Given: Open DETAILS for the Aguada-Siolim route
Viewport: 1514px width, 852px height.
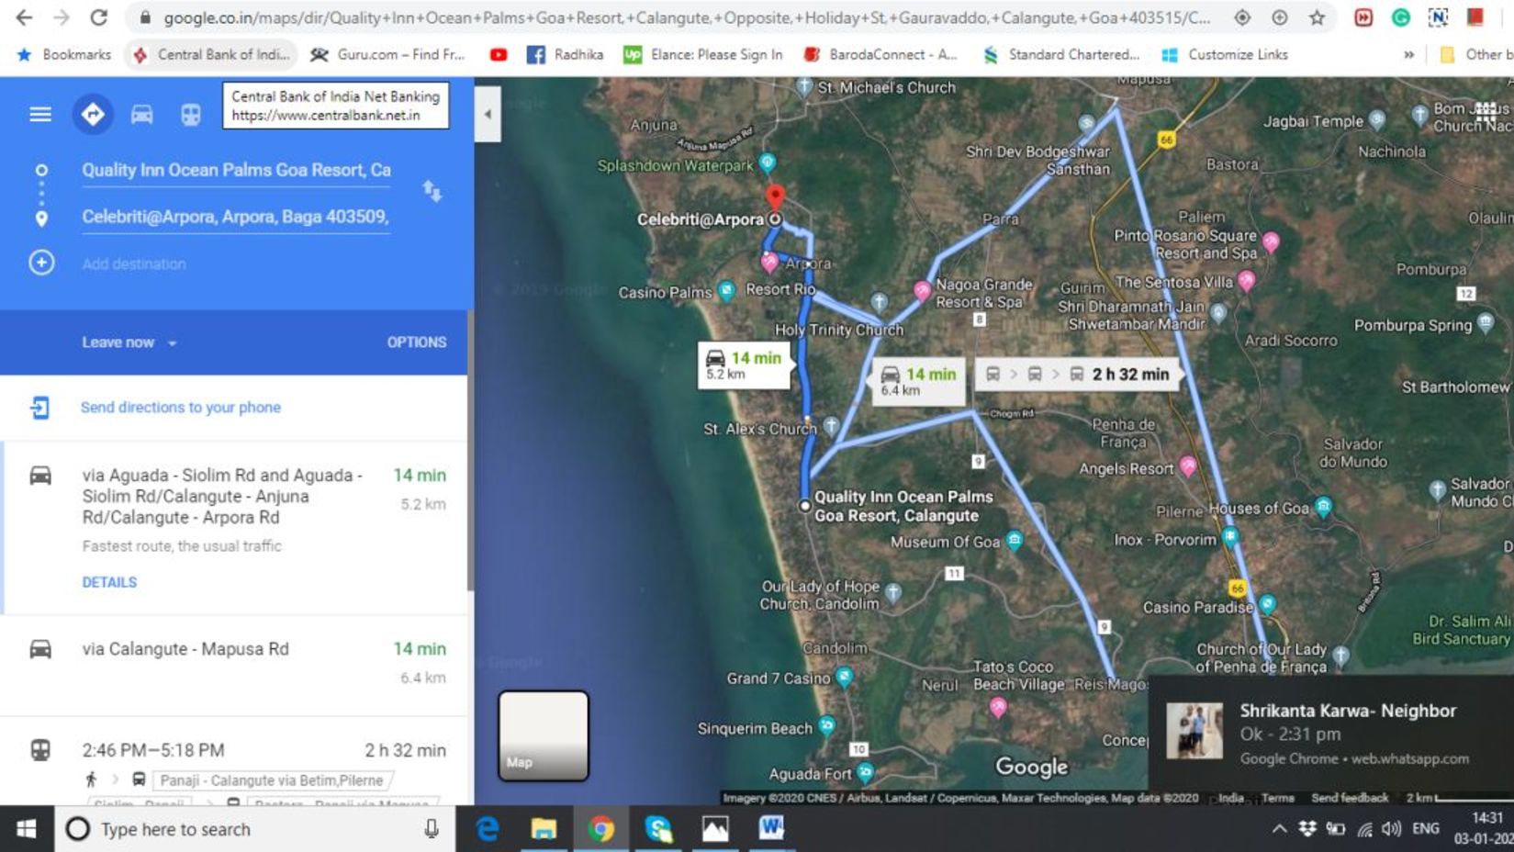Looking at the screenshot, I should 109,582.
